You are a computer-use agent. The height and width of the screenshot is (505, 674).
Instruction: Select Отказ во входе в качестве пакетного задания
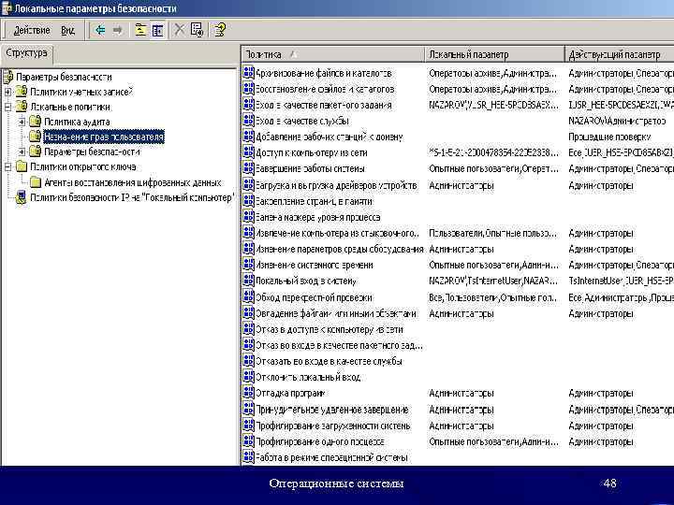(x=339, y=345)
